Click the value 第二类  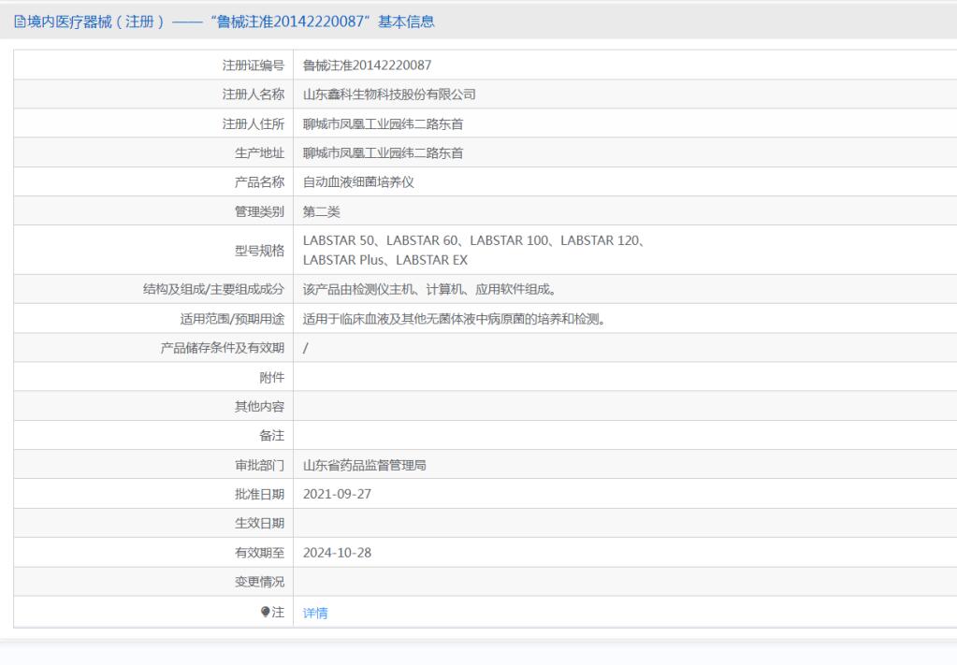(321, 211)
